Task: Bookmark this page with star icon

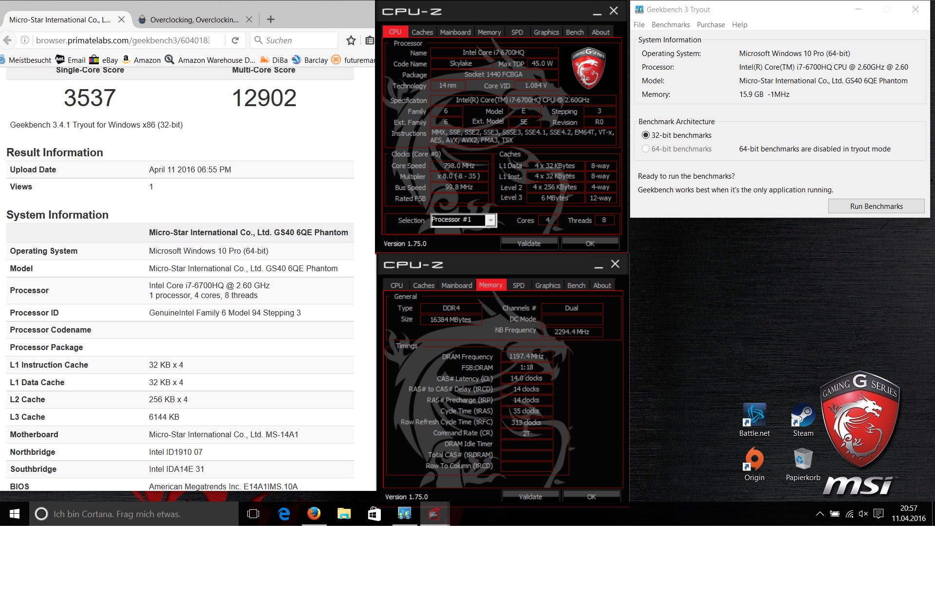Action: 351,40
